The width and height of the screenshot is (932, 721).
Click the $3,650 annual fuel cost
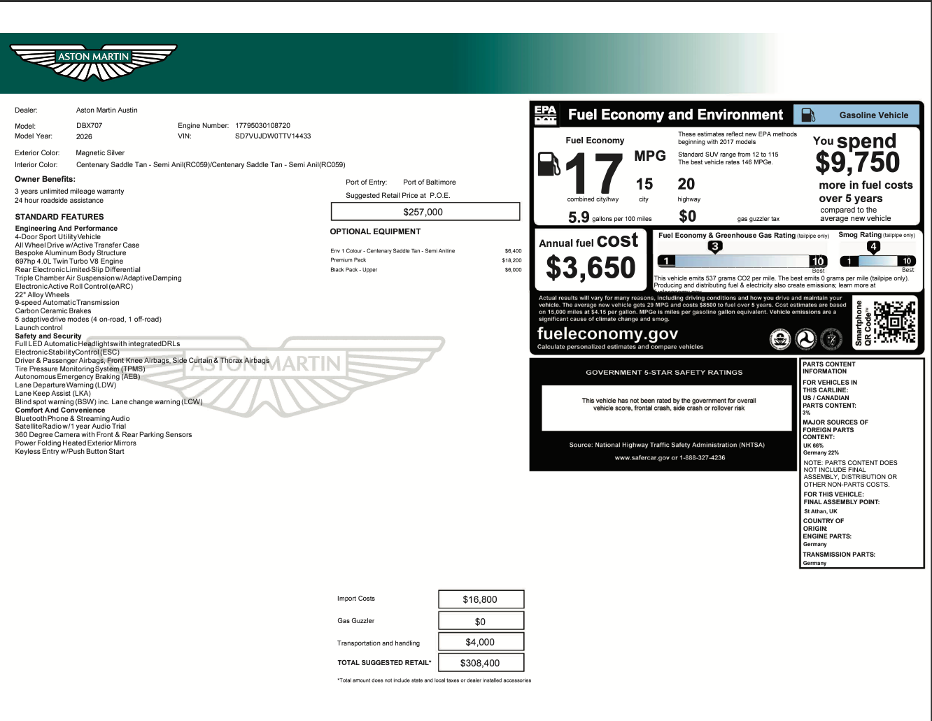591,268
